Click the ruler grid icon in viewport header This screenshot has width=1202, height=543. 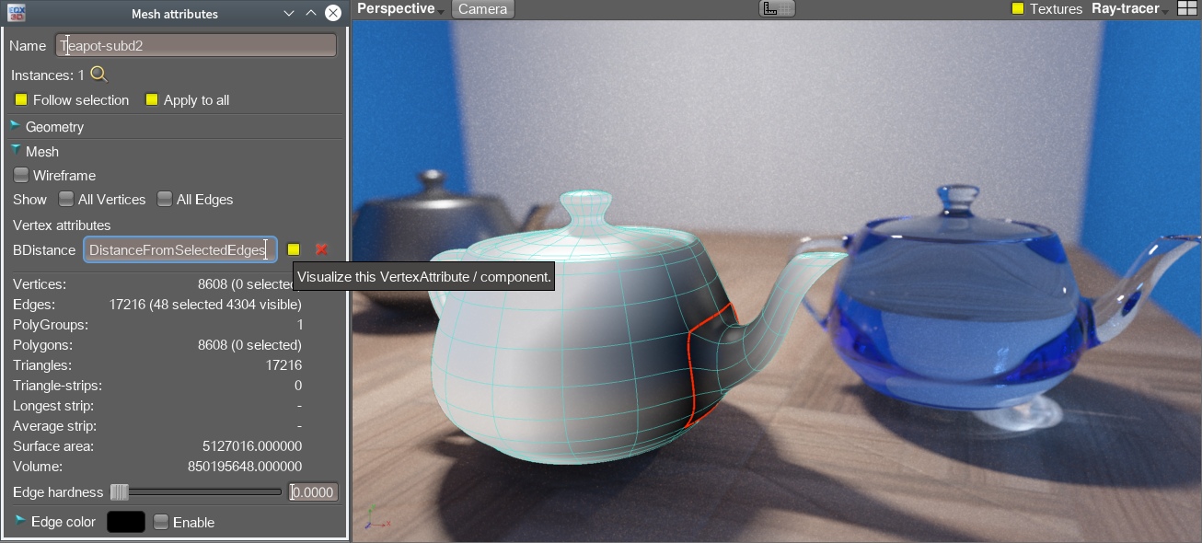click(x=776, y=9)
